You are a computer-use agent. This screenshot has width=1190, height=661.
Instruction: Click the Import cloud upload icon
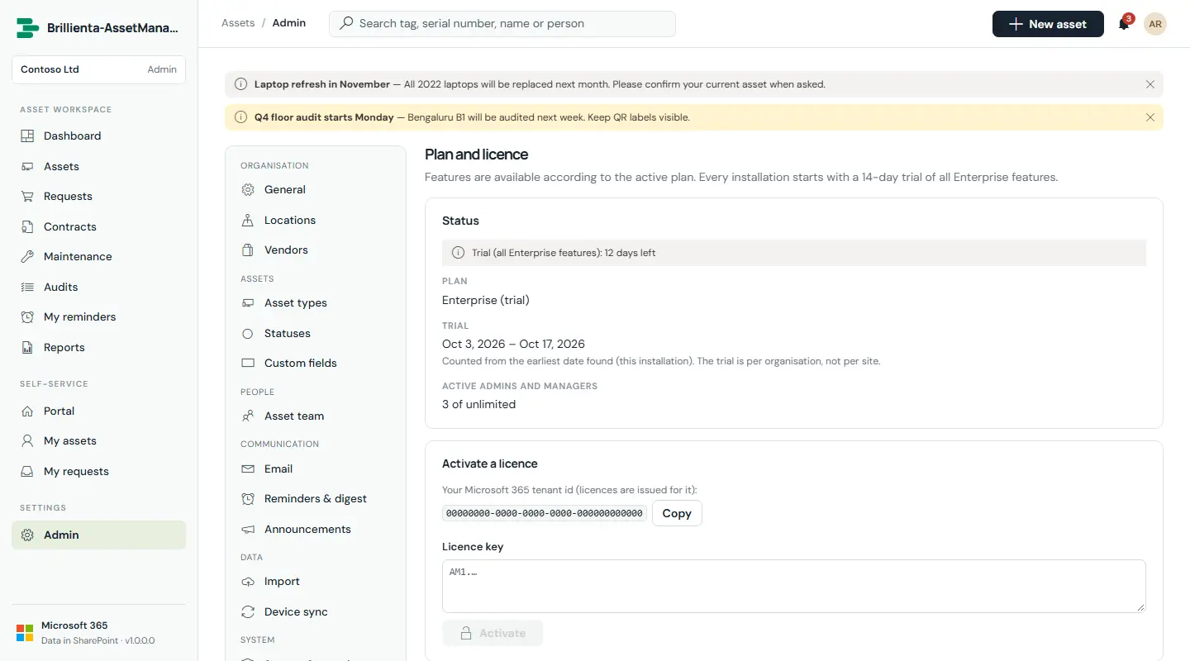click(248, 581)
